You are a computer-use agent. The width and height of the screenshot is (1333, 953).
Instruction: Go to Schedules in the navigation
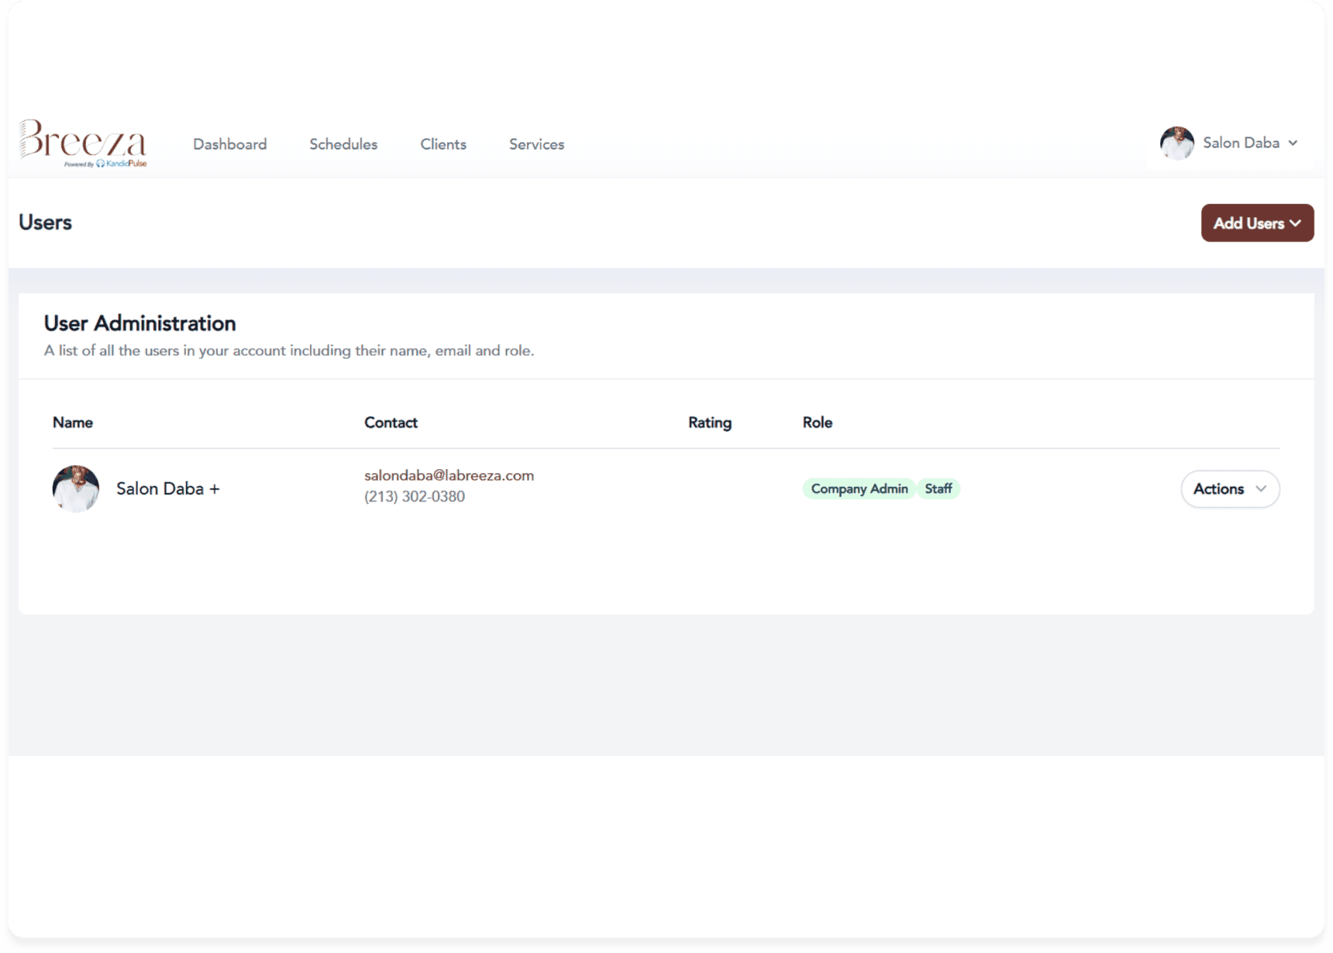[x=343, y=144]
